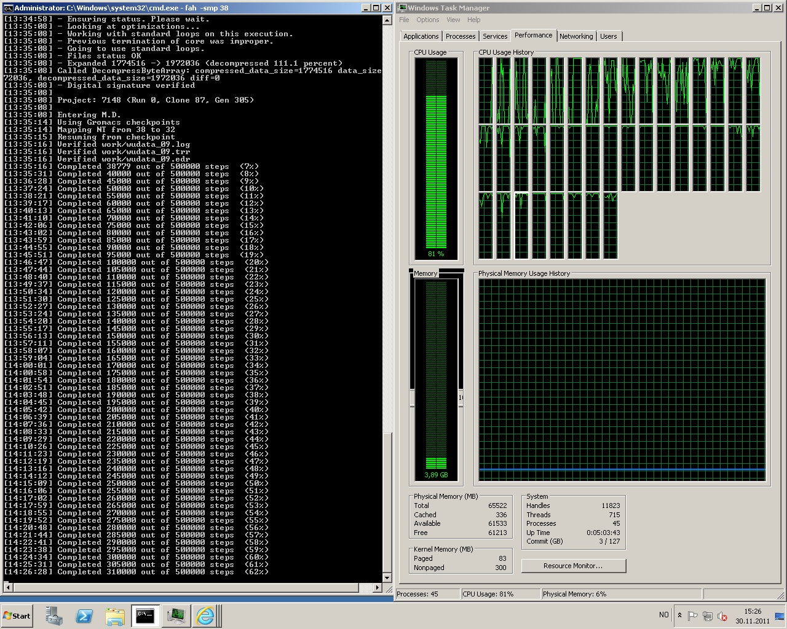This screenshot has width=787, height=629.
Task: Click the network tray icon
Action: pos(708,615)
